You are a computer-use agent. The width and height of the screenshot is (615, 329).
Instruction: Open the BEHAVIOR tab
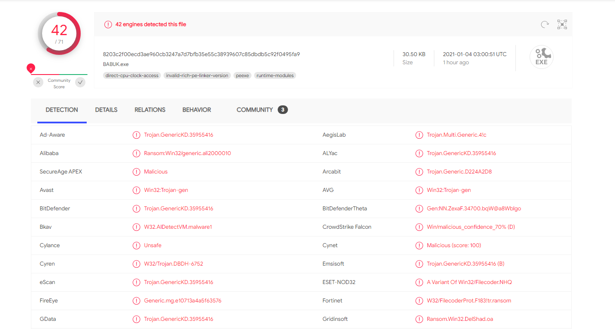tap(197, 110)
